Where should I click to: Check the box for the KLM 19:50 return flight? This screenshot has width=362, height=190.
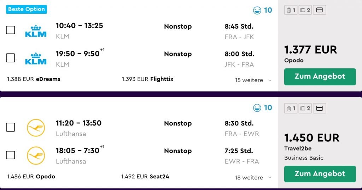[10, 58]
